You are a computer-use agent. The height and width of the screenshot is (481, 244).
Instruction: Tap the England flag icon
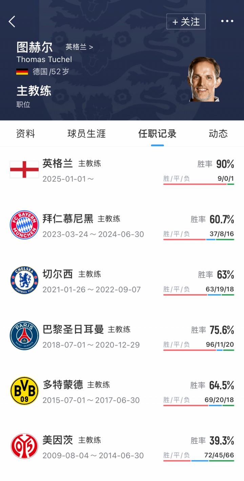[24, 169]
